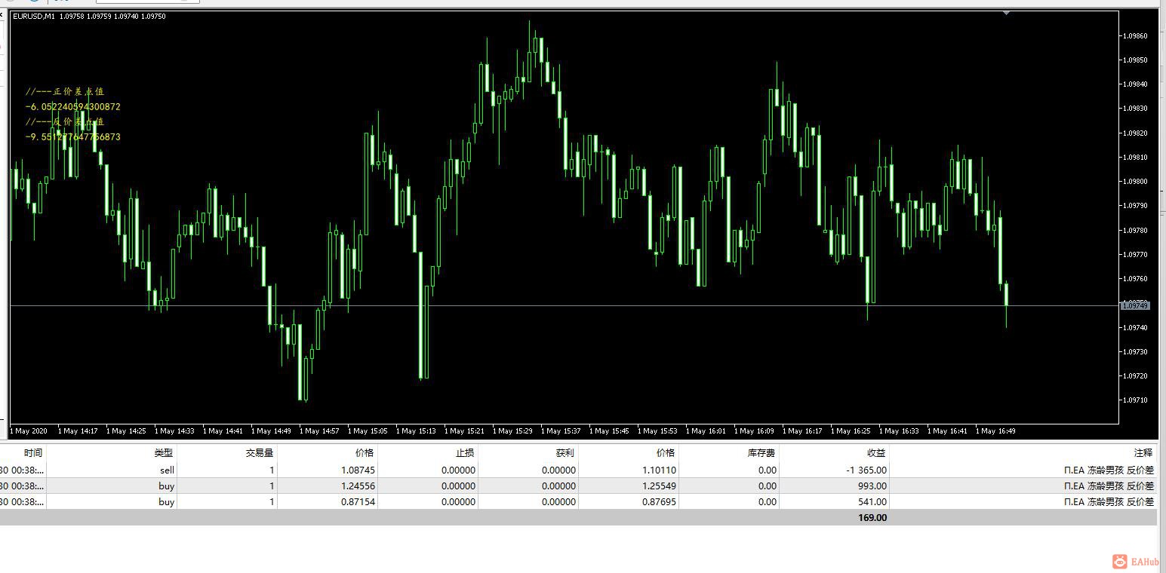Viewport: 1166px width, 573px height.
Task: Sort trades by the 获利 column header
Action: (565, 452)
